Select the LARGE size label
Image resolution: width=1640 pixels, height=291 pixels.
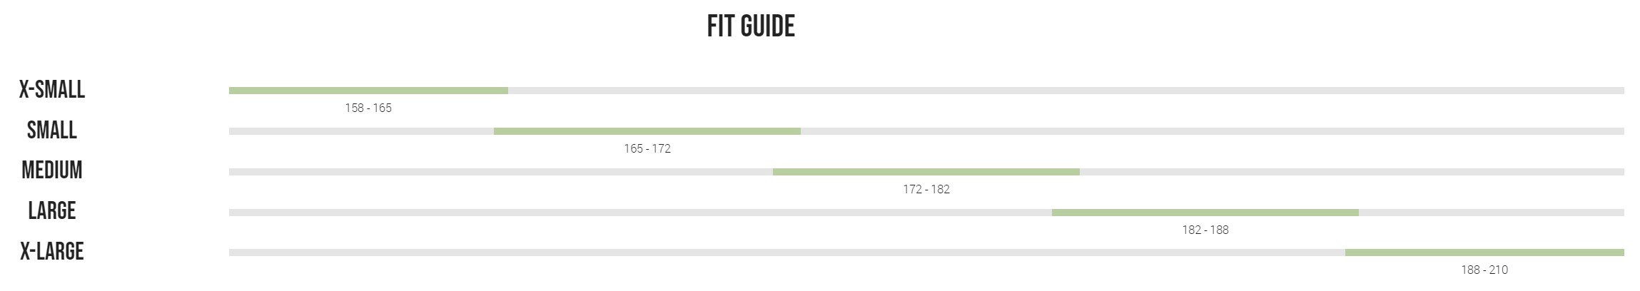(52, 211)
